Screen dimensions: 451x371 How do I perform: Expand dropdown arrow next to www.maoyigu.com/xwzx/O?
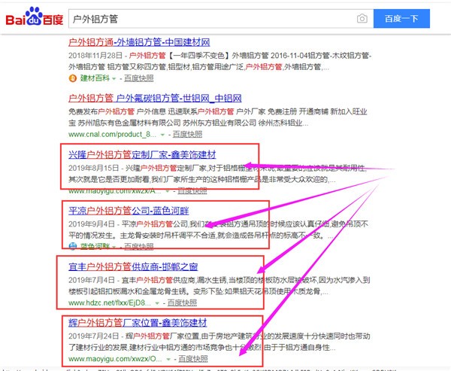point(168,360)
